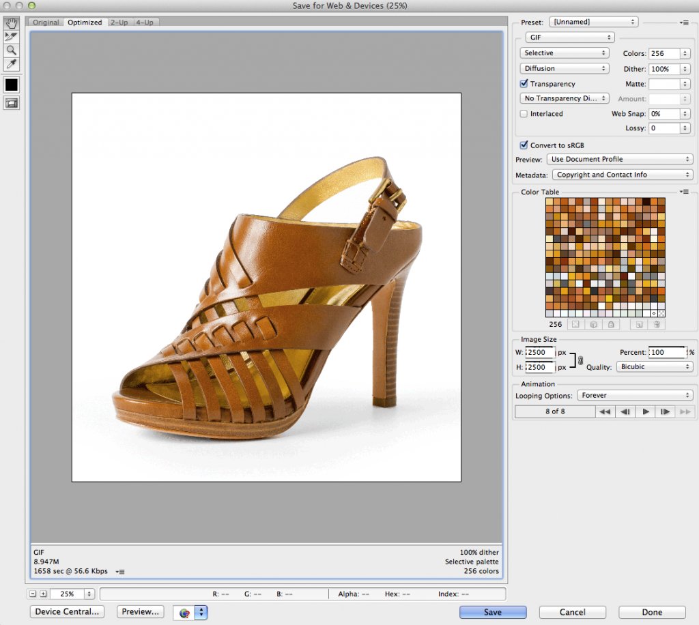The height and width of the screenshot is (625, 699).
Task: Select the Hand tool
Action: pos(12,23)
